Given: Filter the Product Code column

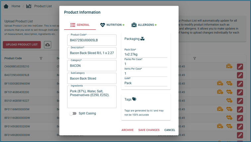Looking at the screenshot, I should (x=41, y=59).
